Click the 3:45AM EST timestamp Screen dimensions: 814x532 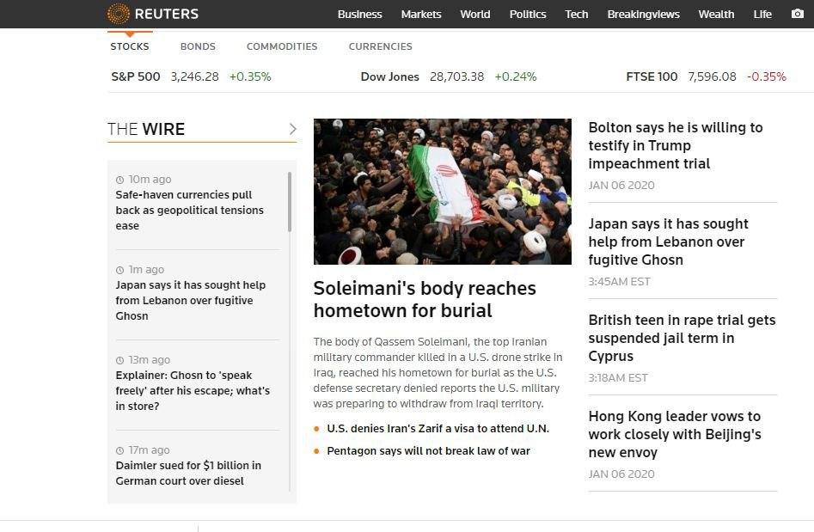pyautogui.click(x=620, y=282)
